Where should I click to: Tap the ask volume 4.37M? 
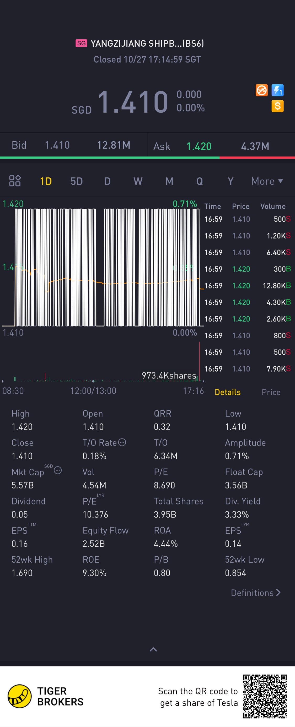255,146
